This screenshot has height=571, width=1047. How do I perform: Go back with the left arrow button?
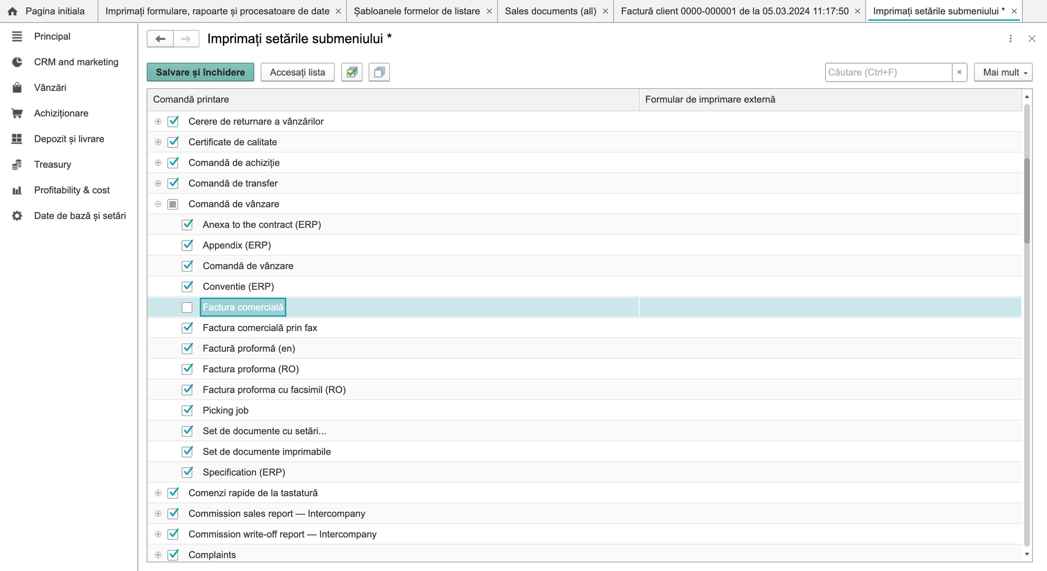pos(160,38)
